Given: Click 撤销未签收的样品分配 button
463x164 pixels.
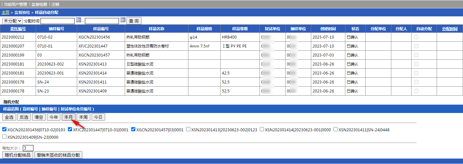Looking at the screenshot, I should coord(58,155).
